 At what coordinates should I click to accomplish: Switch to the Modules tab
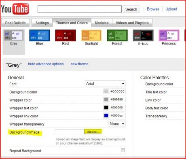coord(101,23)
